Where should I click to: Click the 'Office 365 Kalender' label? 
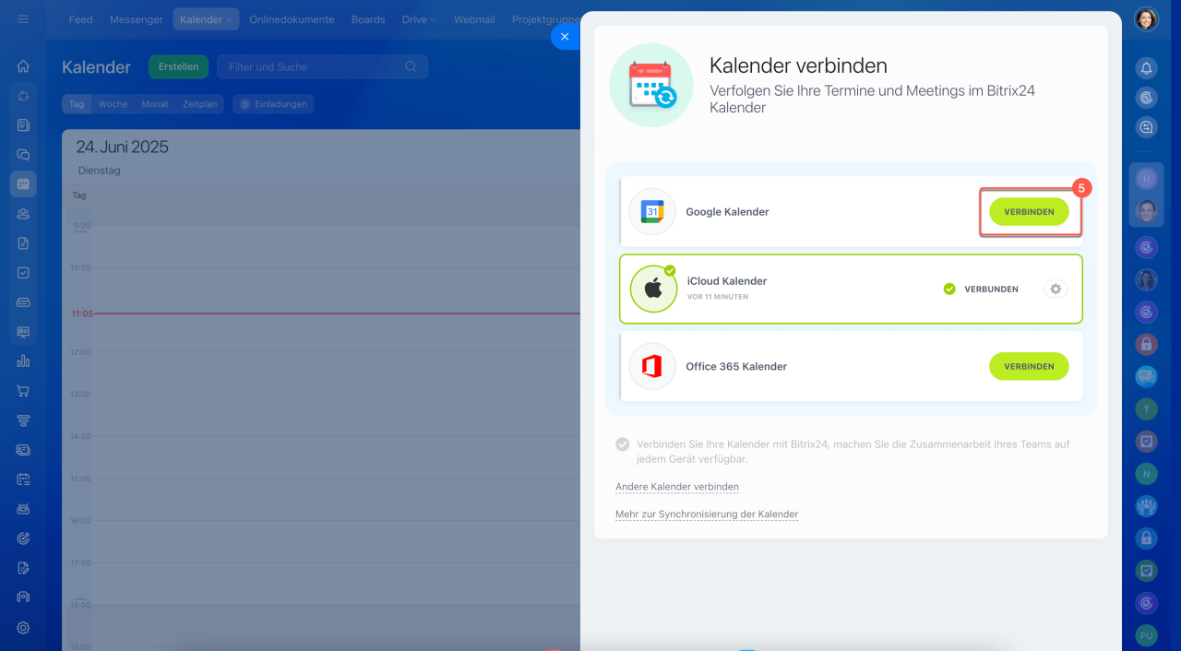tap(736, 366)
